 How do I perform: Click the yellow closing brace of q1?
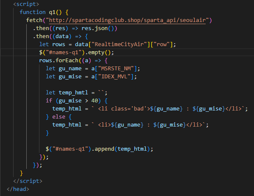(x=21, y=173)
